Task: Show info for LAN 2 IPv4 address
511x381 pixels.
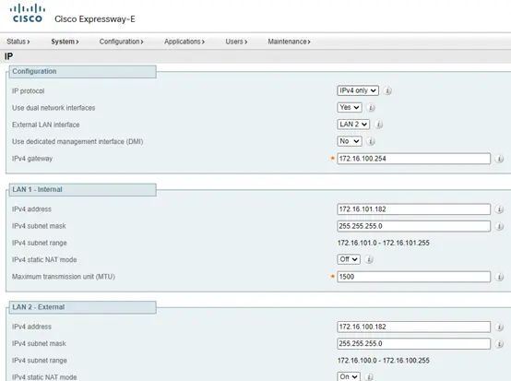Action: point(499,327)
